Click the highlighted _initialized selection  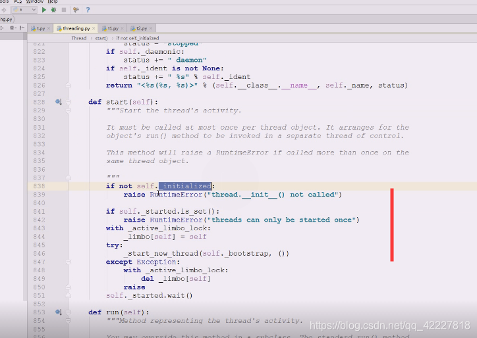point(185,186)
